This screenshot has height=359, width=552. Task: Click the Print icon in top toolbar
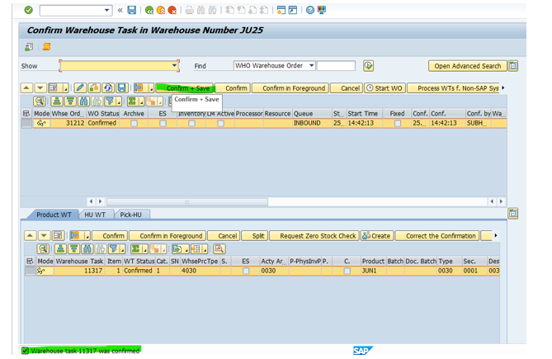click(190, 10)
